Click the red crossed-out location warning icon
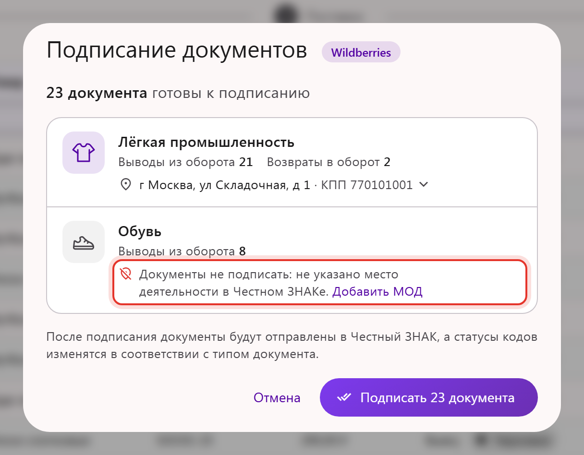 [x=126, y=274]
